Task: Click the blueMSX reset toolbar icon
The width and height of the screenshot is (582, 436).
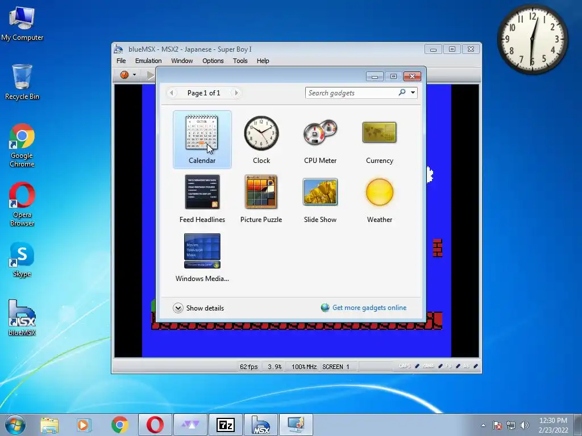Action: click(x=124, y=75)
